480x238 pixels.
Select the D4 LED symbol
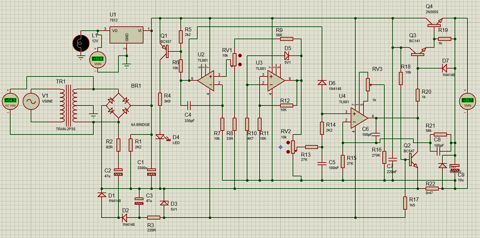160,137
